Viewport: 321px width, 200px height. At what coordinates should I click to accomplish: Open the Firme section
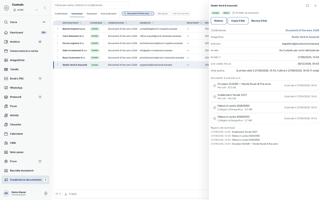point(25,161)
